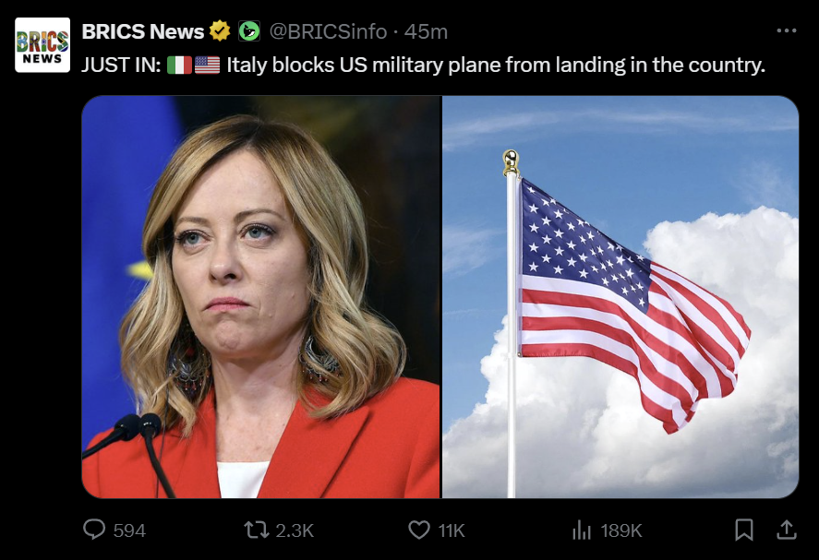This screenshot has height=560, width=819.
Task: Open the BRICS News profile avatar
Action: [x=42, y=45]
